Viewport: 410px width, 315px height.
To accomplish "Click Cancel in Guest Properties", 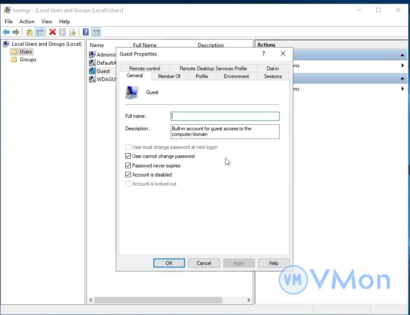I will [204, 263].
